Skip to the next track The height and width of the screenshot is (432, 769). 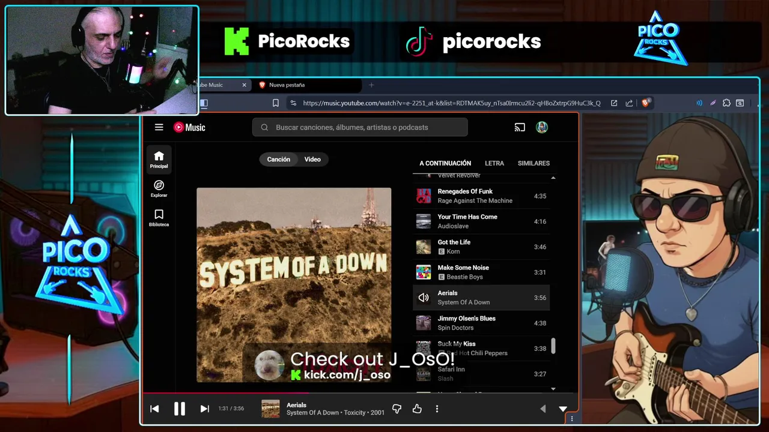(x=204, y=409)
